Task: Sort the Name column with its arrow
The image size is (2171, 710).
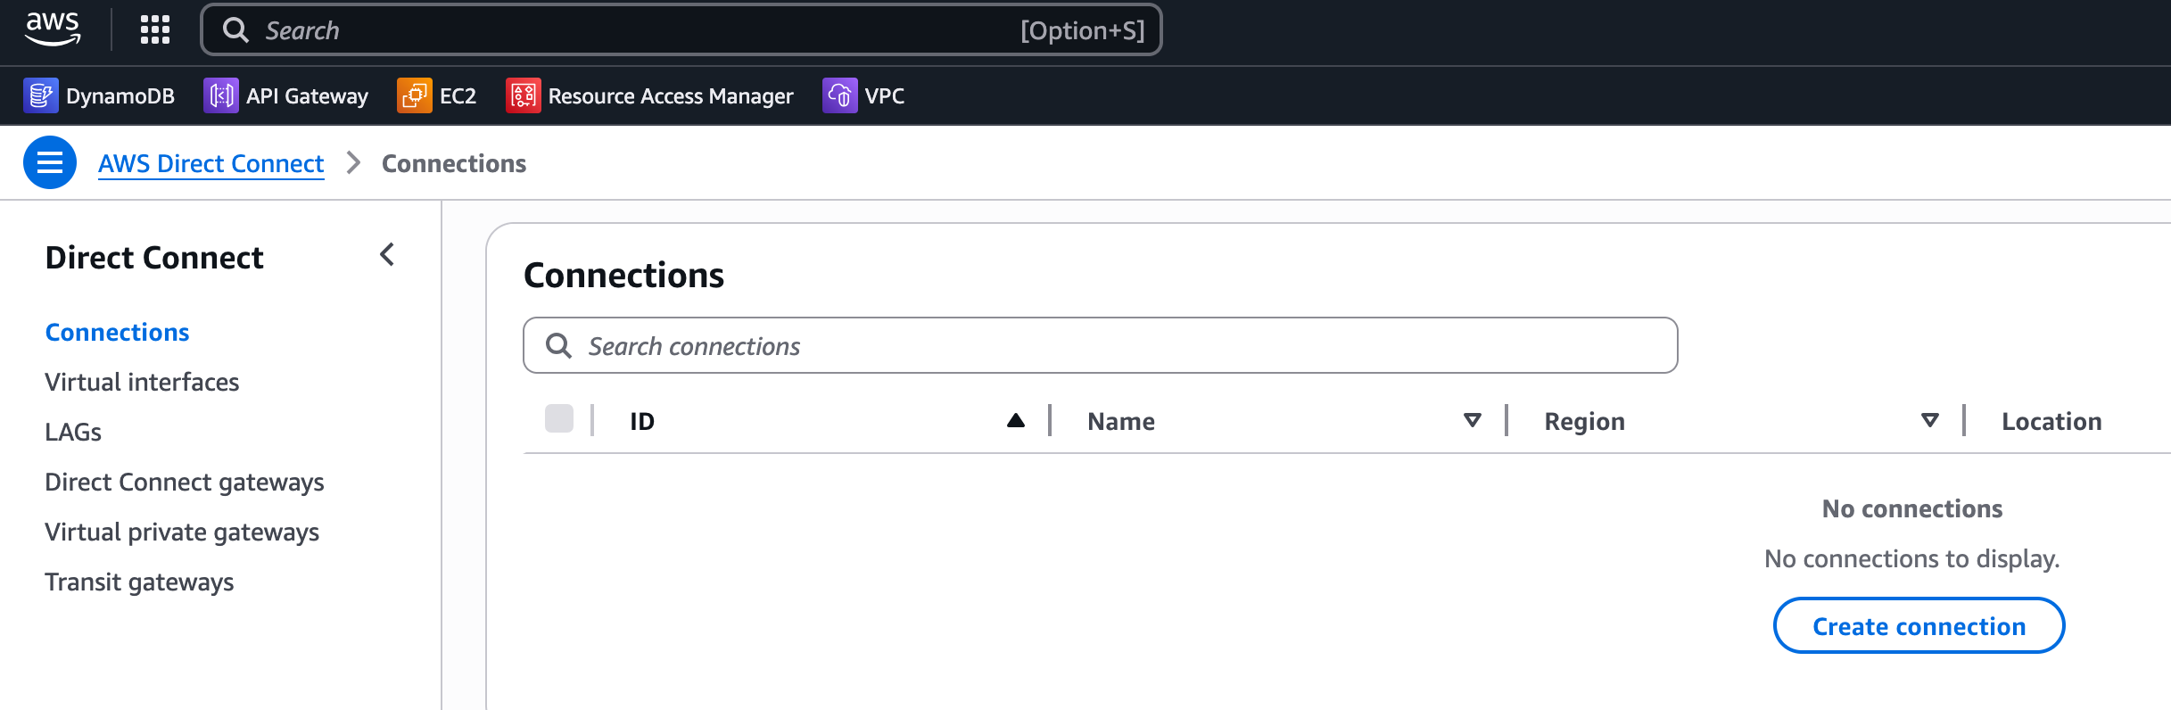Action: 1473,420
